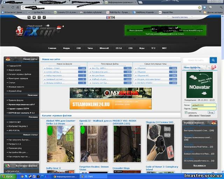Click the Забыл пароль link
The image size is (224, 179).
[194, 115]
